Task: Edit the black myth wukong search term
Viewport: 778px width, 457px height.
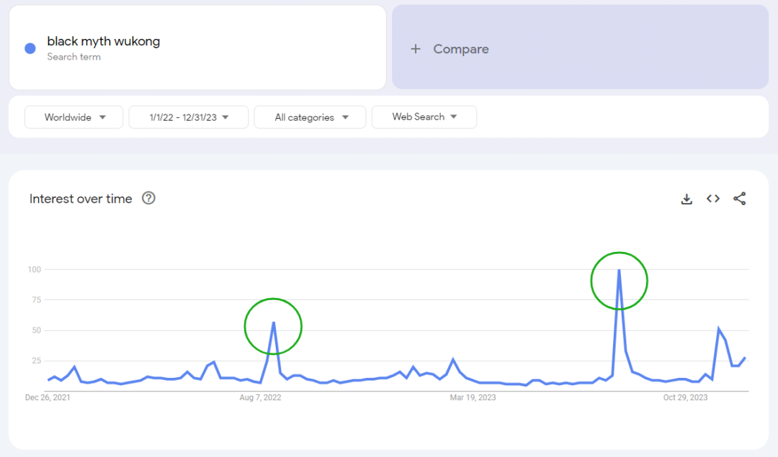Action: [x=104, y=42]
